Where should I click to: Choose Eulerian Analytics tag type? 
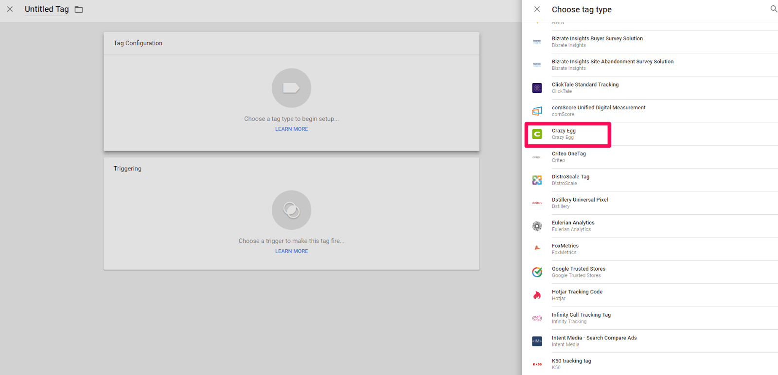click(x=573, y=223)
